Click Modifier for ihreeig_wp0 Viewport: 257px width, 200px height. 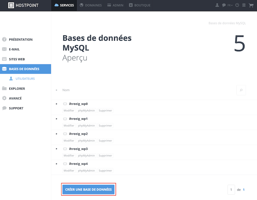point(69,111)
